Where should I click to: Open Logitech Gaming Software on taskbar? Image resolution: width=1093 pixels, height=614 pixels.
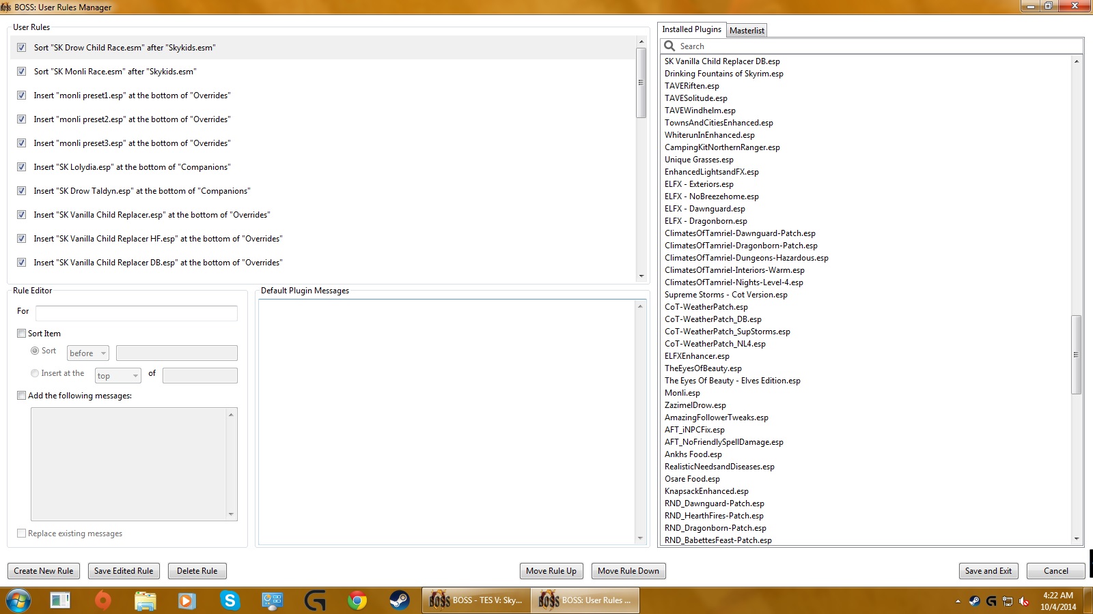[315, 601]
